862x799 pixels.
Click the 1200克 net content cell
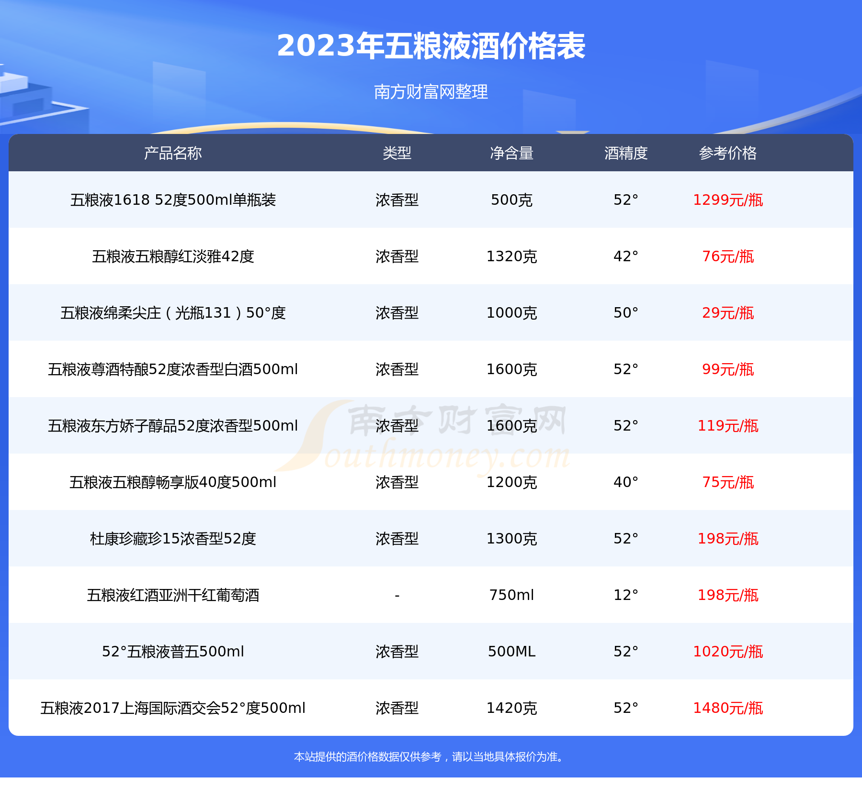coord(512,482)
